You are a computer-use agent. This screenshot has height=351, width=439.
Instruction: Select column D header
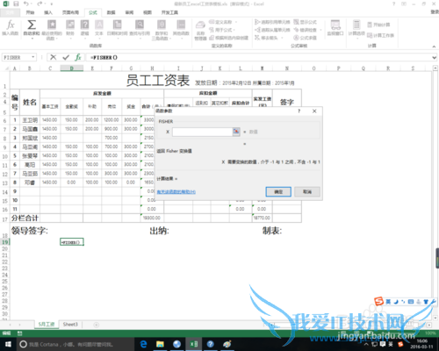(x=72, y=68)
